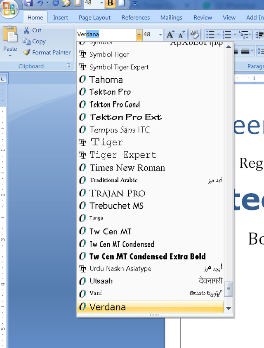Click the Grow Font icon

(170, 35)
